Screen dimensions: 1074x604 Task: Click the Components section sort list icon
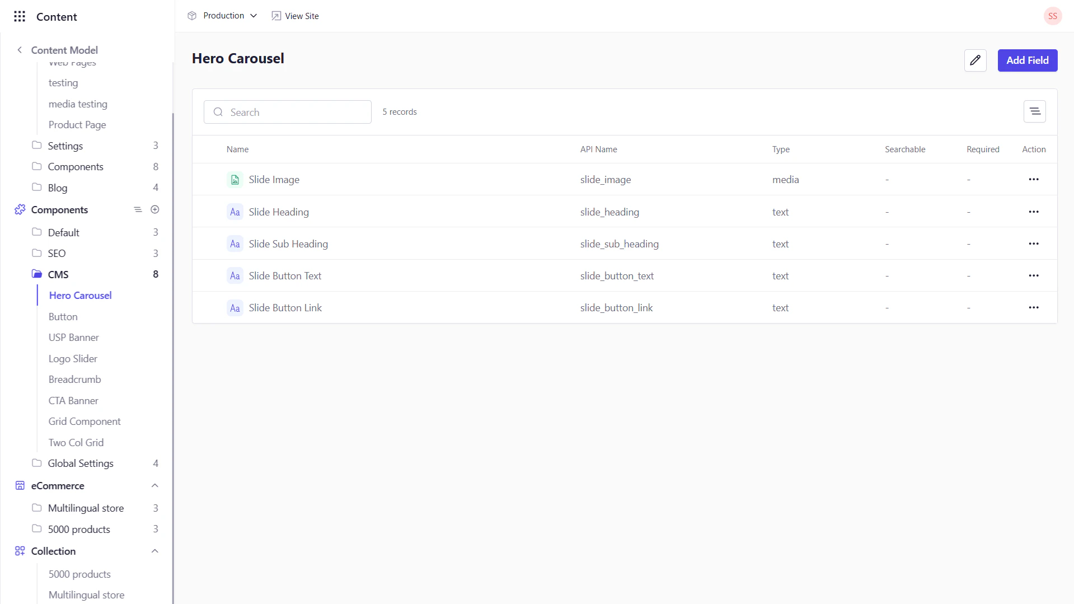pos(138,209)
